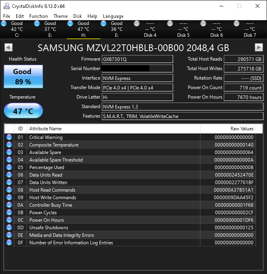Click the status orb for Percentage Used
The width and height of the screenshot is (267, 274).
pos(9,167)
